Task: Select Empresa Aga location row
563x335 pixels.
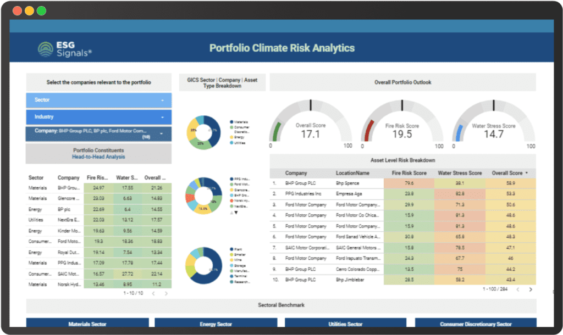Action: 402,194
